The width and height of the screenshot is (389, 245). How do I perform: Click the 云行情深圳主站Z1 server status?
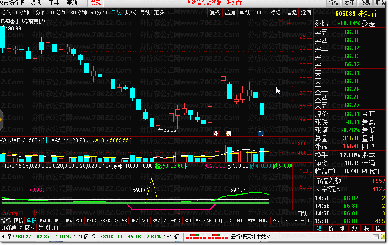251,237
